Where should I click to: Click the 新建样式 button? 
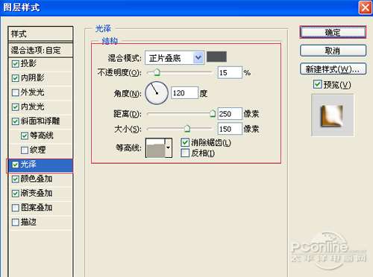pyautogui.click(x=333, y=69)
